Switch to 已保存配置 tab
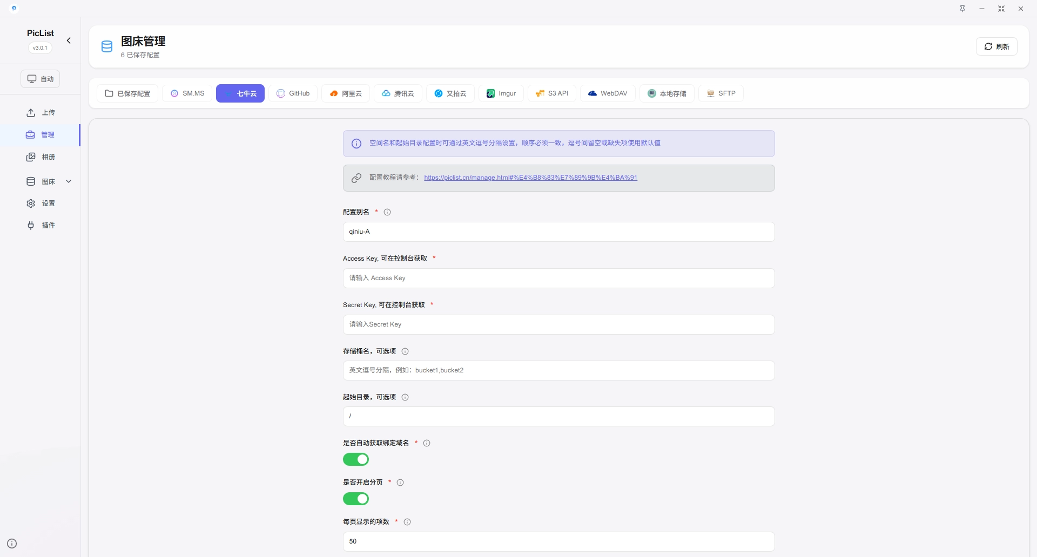The image size is (1037, 557). point(127,93)
